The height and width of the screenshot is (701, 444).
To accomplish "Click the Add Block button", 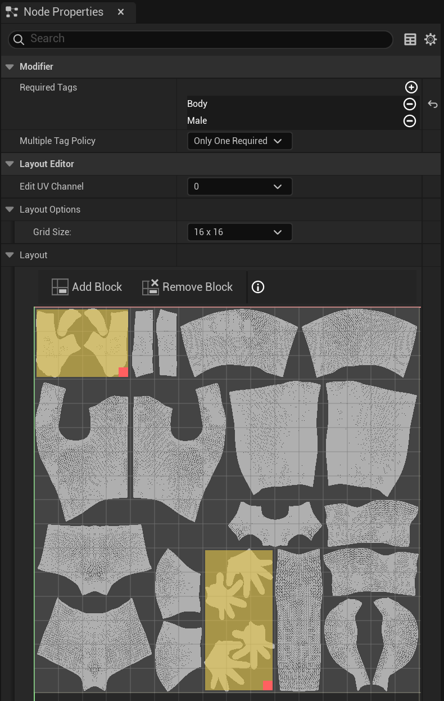I will click(x=87, y=287).
